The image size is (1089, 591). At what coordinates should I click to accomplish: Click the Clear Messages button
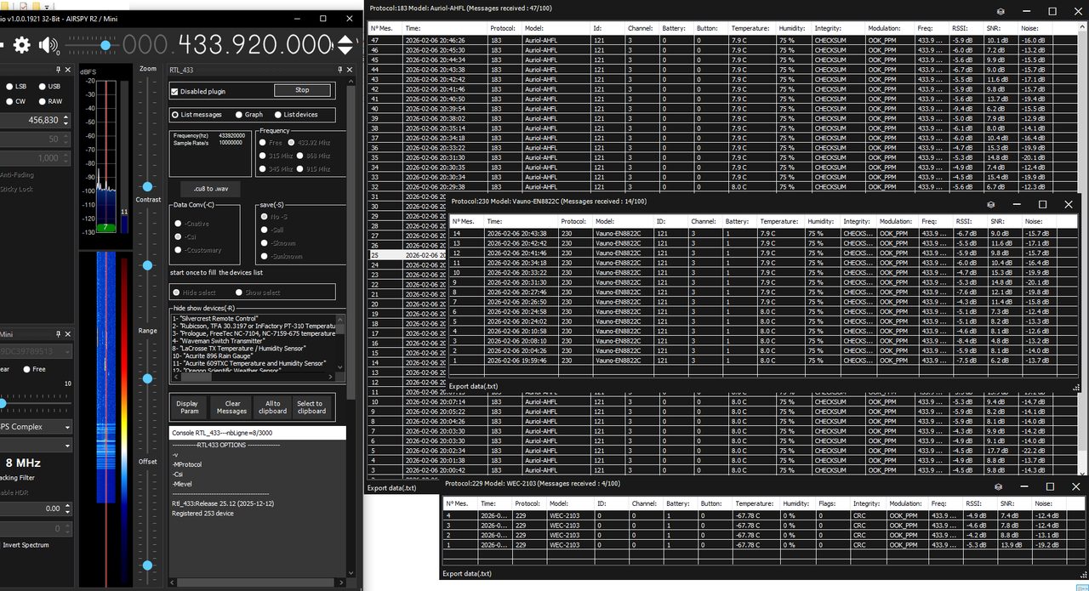[231, 407]
